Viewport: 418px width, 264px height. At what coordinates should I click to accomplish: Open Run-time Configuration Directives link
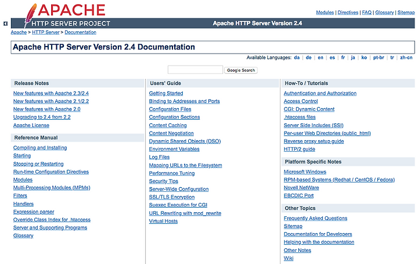(x=51, y=172)
